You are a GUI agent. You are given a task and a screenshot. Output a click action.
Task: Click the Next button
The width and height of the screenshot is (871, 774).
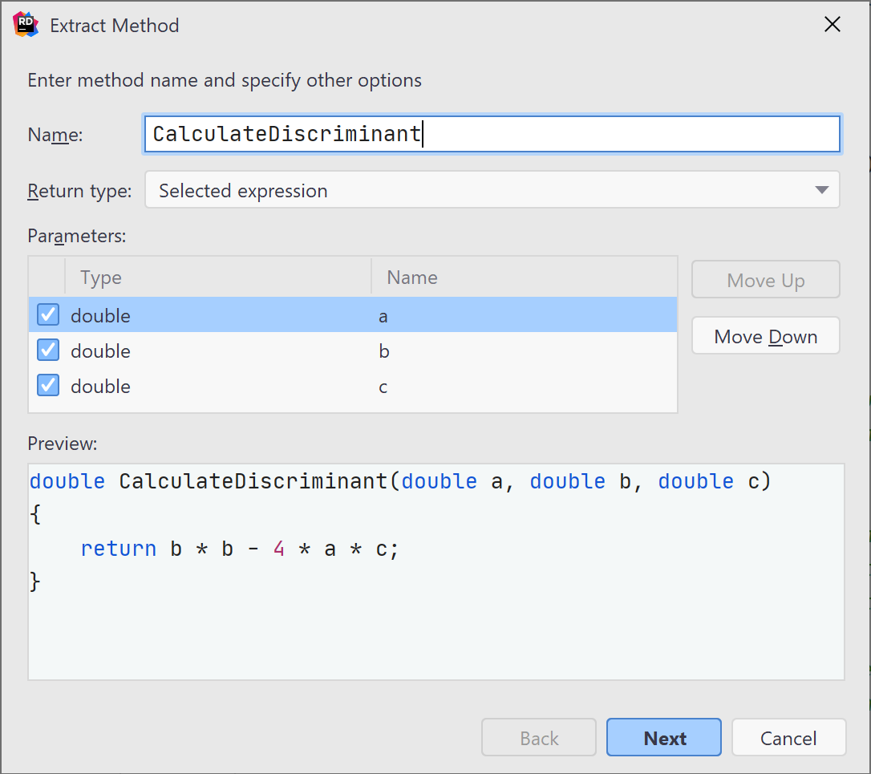pos(663,737)
